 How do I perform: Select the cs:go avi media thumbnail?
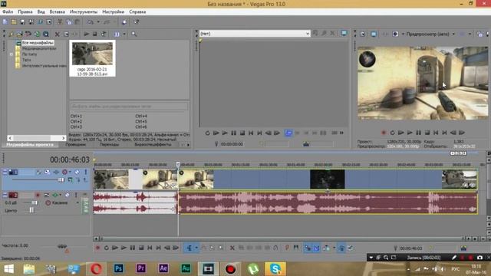92,58
